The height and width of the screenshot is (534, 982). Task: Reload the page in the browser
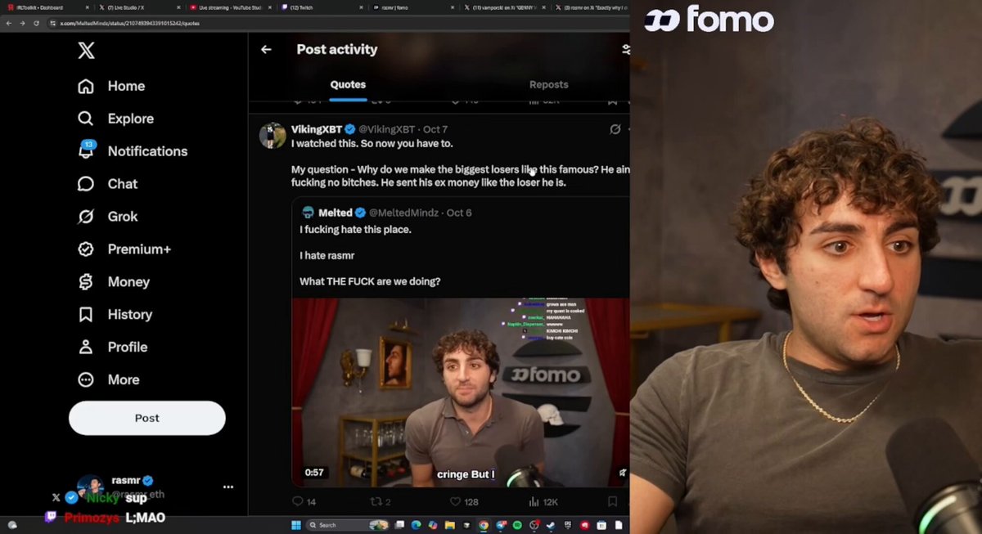(x=36, y=23)
